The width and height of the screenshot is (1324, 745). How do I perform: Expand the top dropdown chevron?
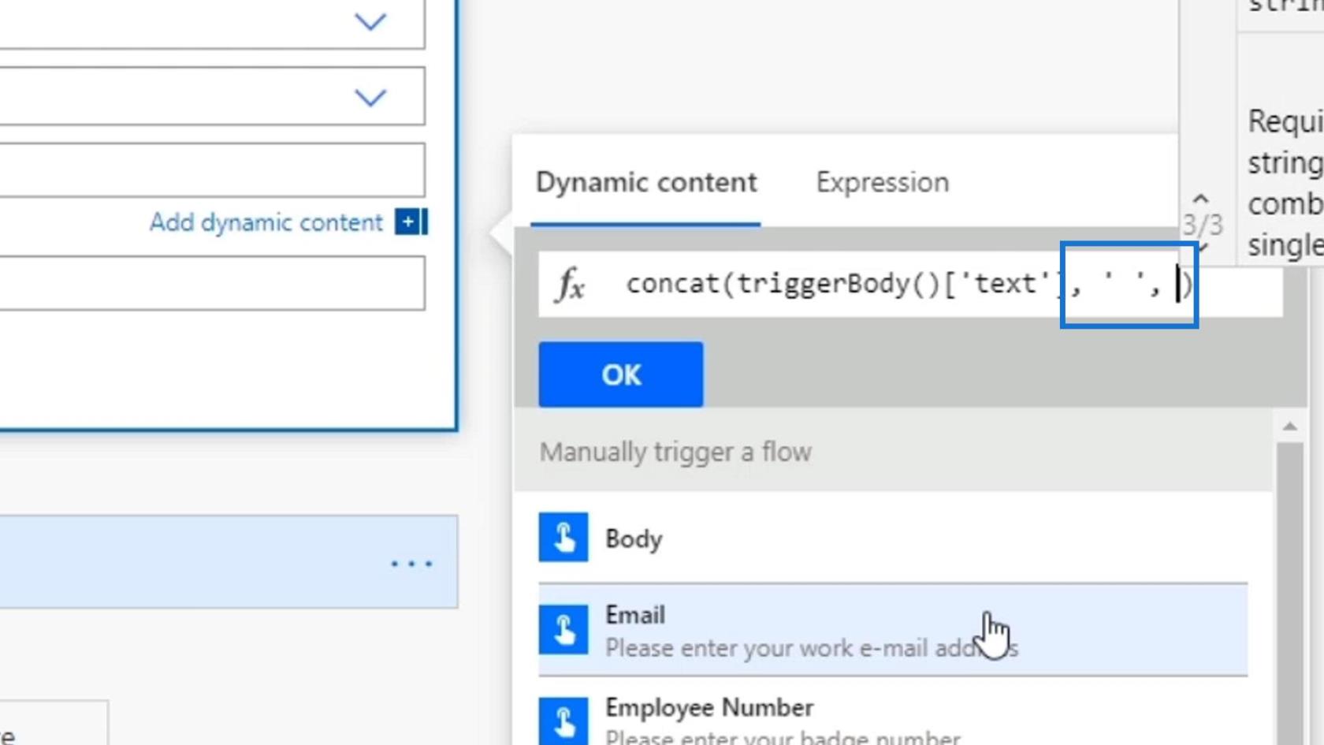pos(370,21)
